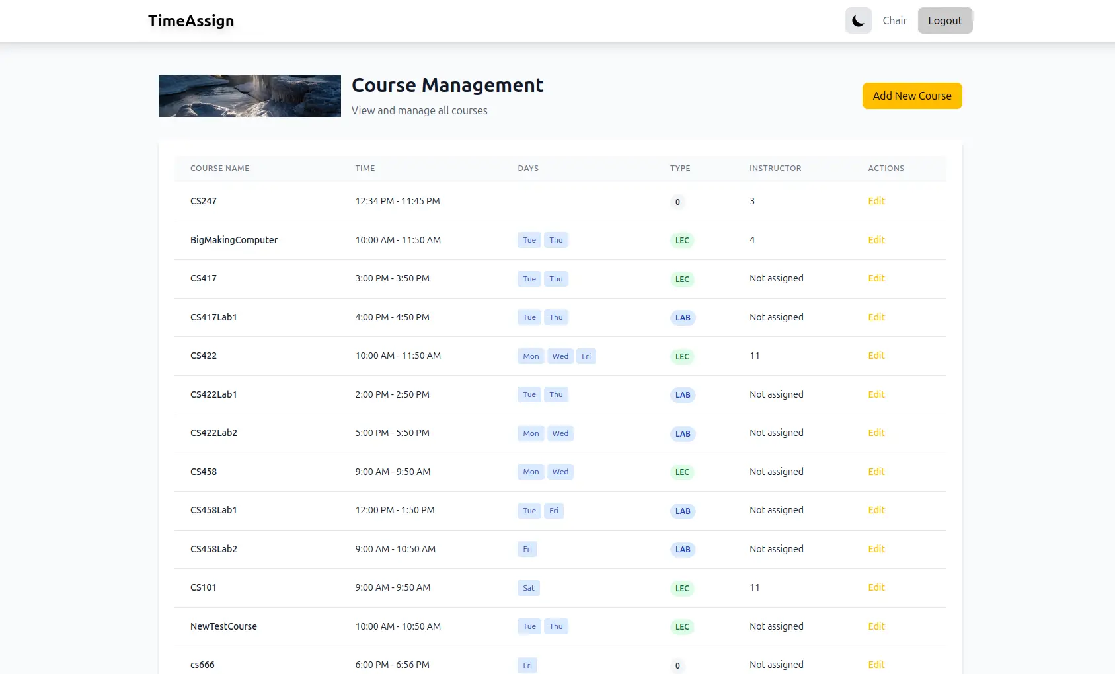This screenshot has height=674, width=1115.
Task: Edit the NewTestCourse entry
Action: click(x=876, y=626)
